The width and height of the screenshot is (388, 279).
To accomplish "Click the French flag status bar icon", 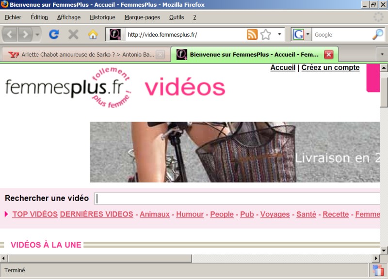I will pyautogui.click(x=378, y=270).
